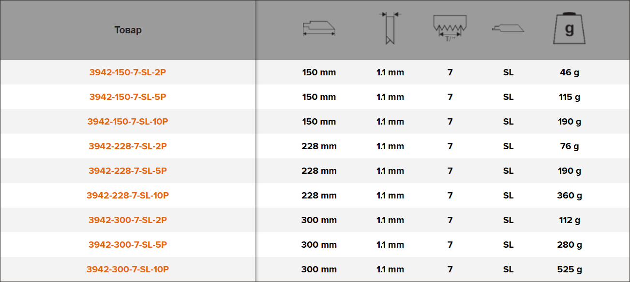630x282 pixels.
Task: Open product 3942-228-7-SL-5P
Action: 128,171
